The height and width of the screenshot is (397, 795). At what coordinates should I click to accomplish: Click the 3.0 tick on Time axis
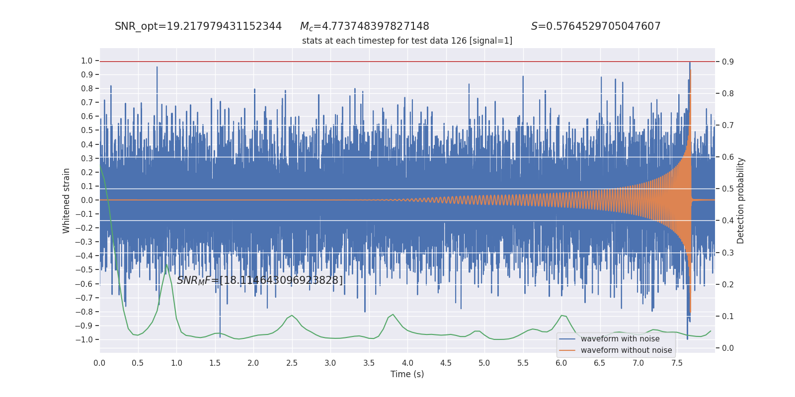coord(330,363)
